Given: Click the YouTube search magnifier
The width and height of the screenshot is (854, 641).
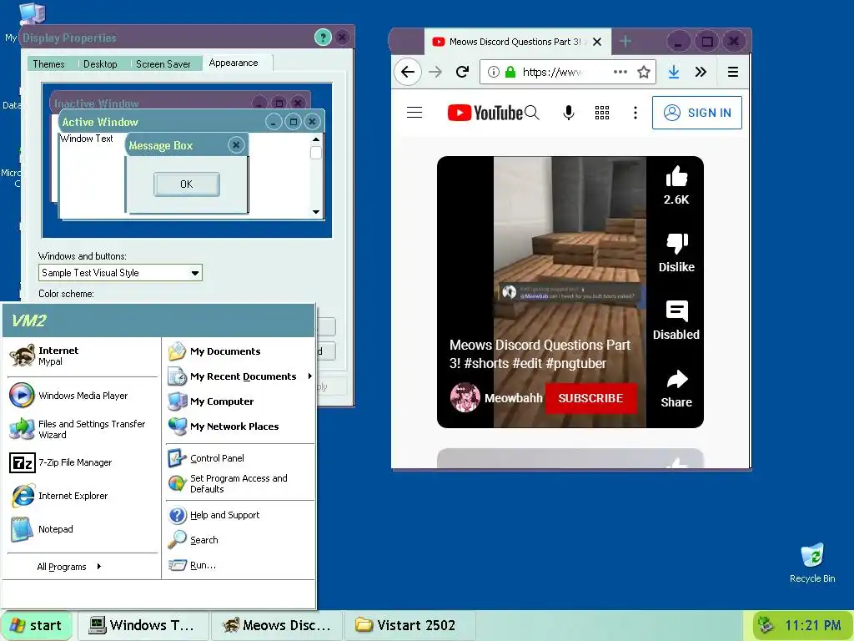Looking at the screenshot, I should [532, 113].
